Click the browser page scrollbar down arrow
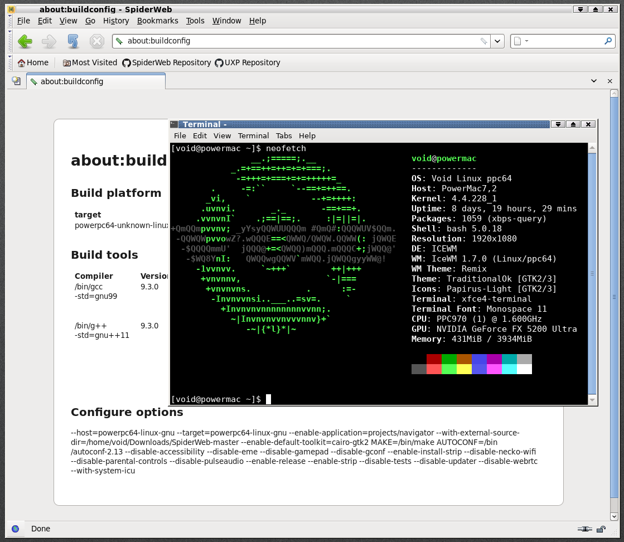624x542 pixels. coord(614,516)
